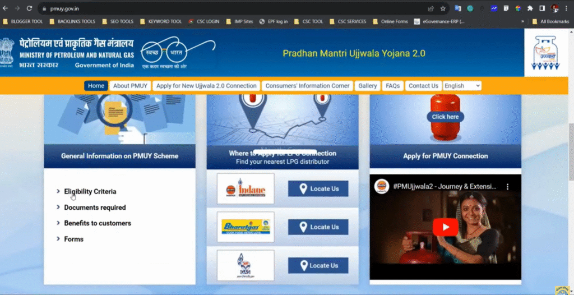Screen dimensions: 574x295
Task: Open the CSC LOGIN bookmark
Action: pos(205,22)
